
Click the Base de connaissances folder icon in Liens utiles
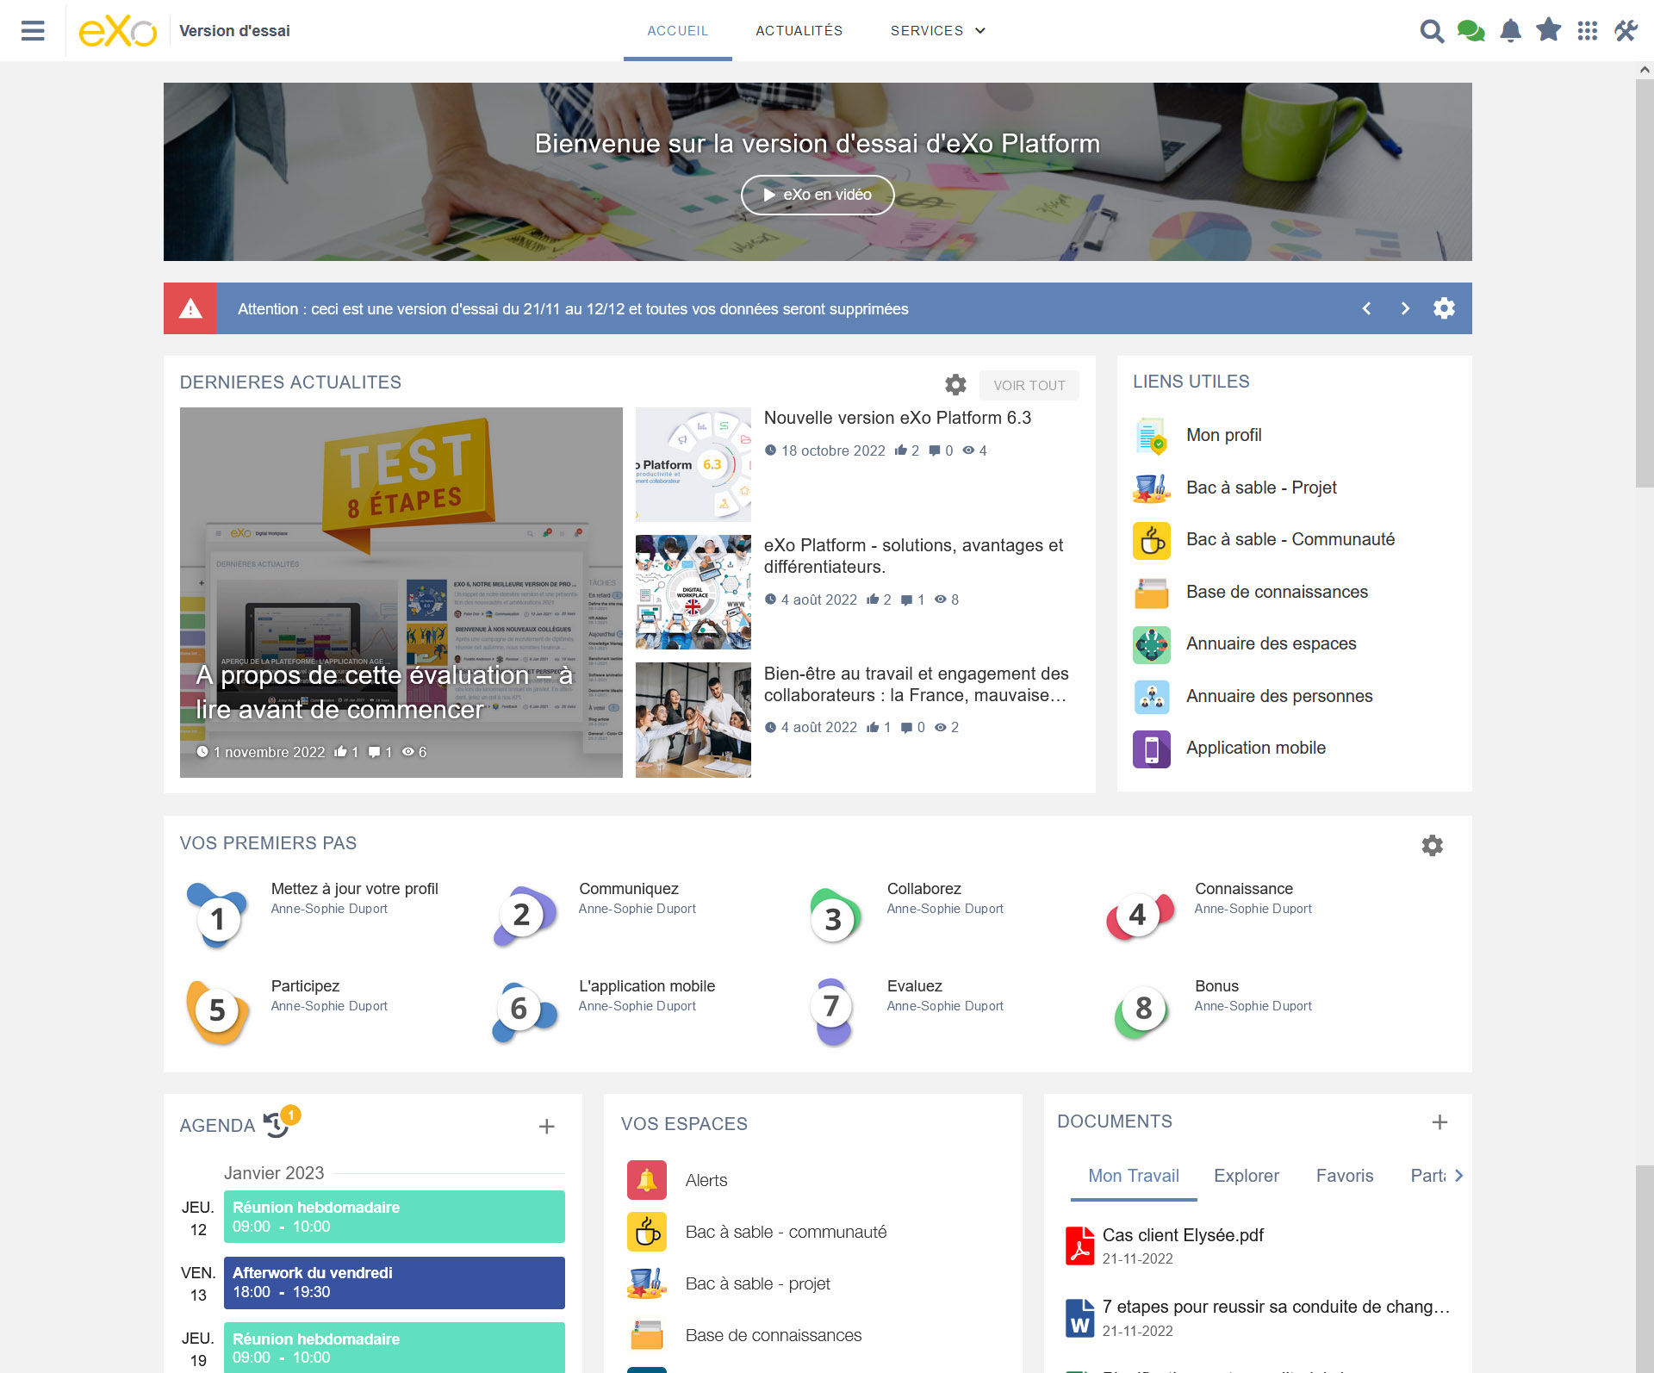click(1152, 592)
